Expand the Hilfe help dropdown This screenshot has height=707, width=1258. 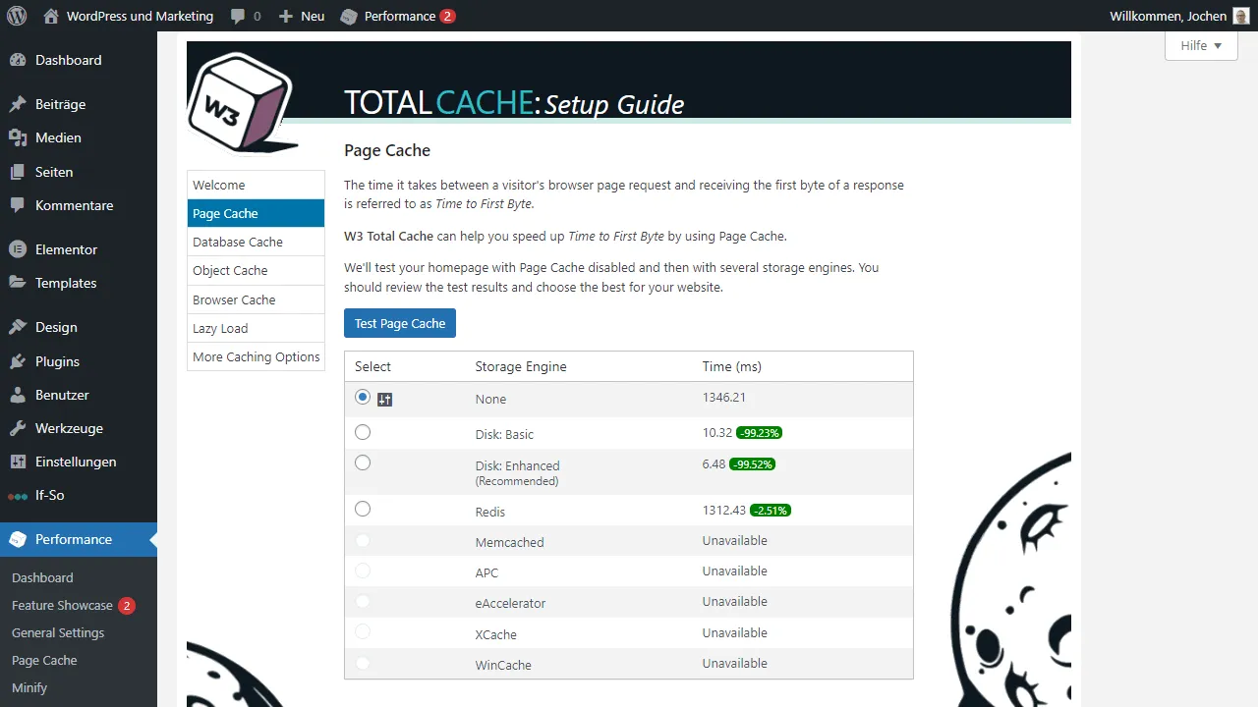pyautogui.click(x=1201, y=45)
